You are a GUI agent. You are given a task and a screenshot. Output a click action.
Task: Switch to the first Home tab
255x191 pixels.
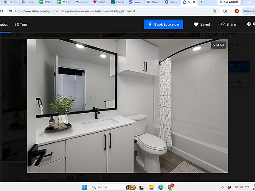[10, 2]
